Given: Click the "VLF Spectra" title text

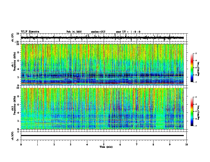Looking at the screenshot, I should click(x=30, y=32).
